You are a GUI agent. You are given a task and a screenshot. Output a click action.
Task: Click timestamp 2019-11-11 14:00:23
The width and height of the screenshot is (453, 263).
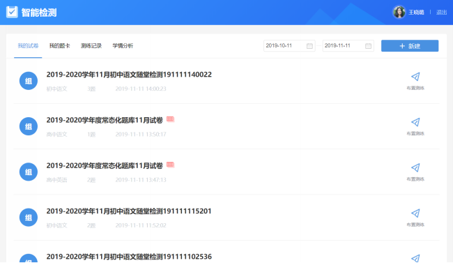(x=141, y=89)
